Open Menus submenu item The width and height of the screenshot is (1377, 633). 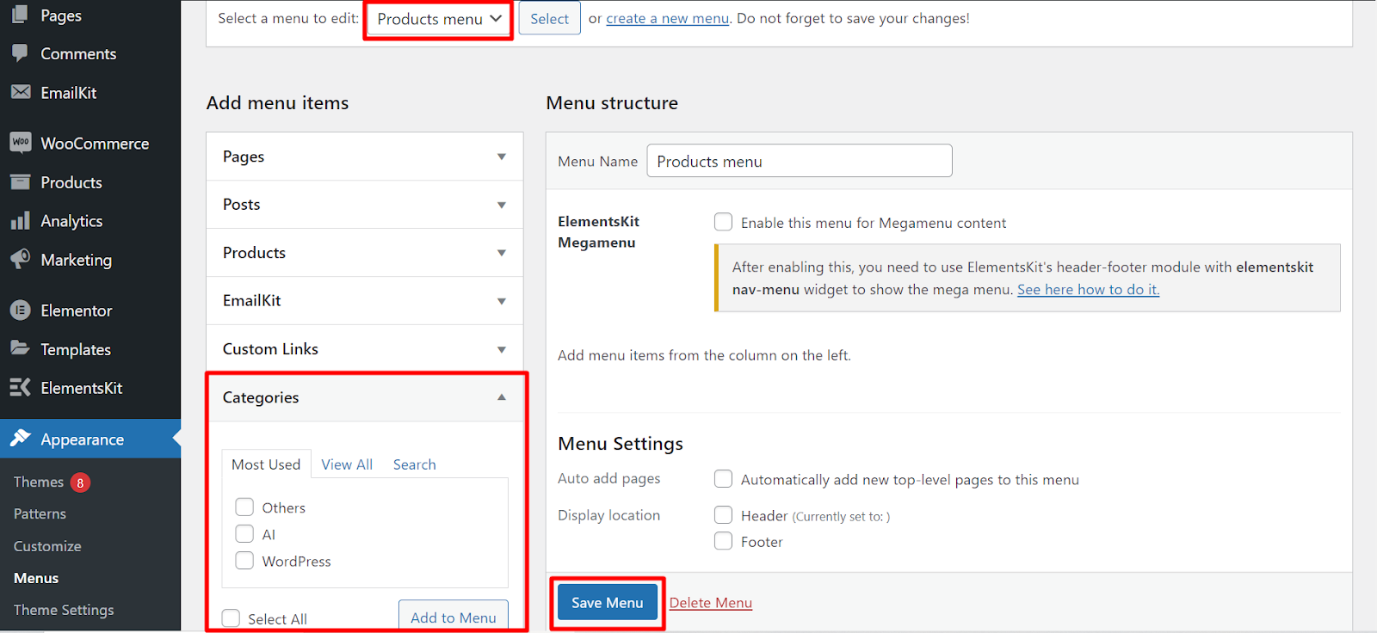(36, 578)
